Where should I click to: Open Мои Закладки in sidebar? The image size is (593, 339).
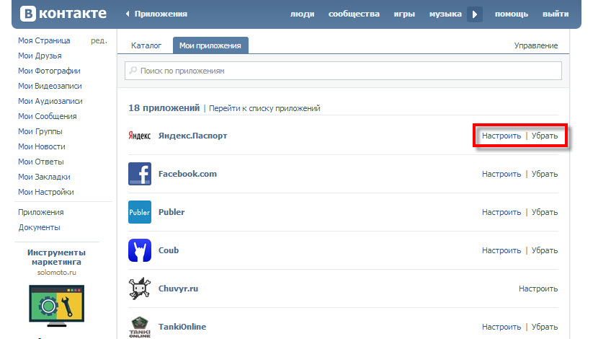pyautogui.click(x=44, y=177)
